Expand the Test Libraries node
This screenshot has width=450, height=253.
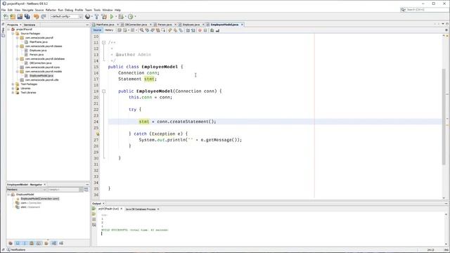point(13,93)
